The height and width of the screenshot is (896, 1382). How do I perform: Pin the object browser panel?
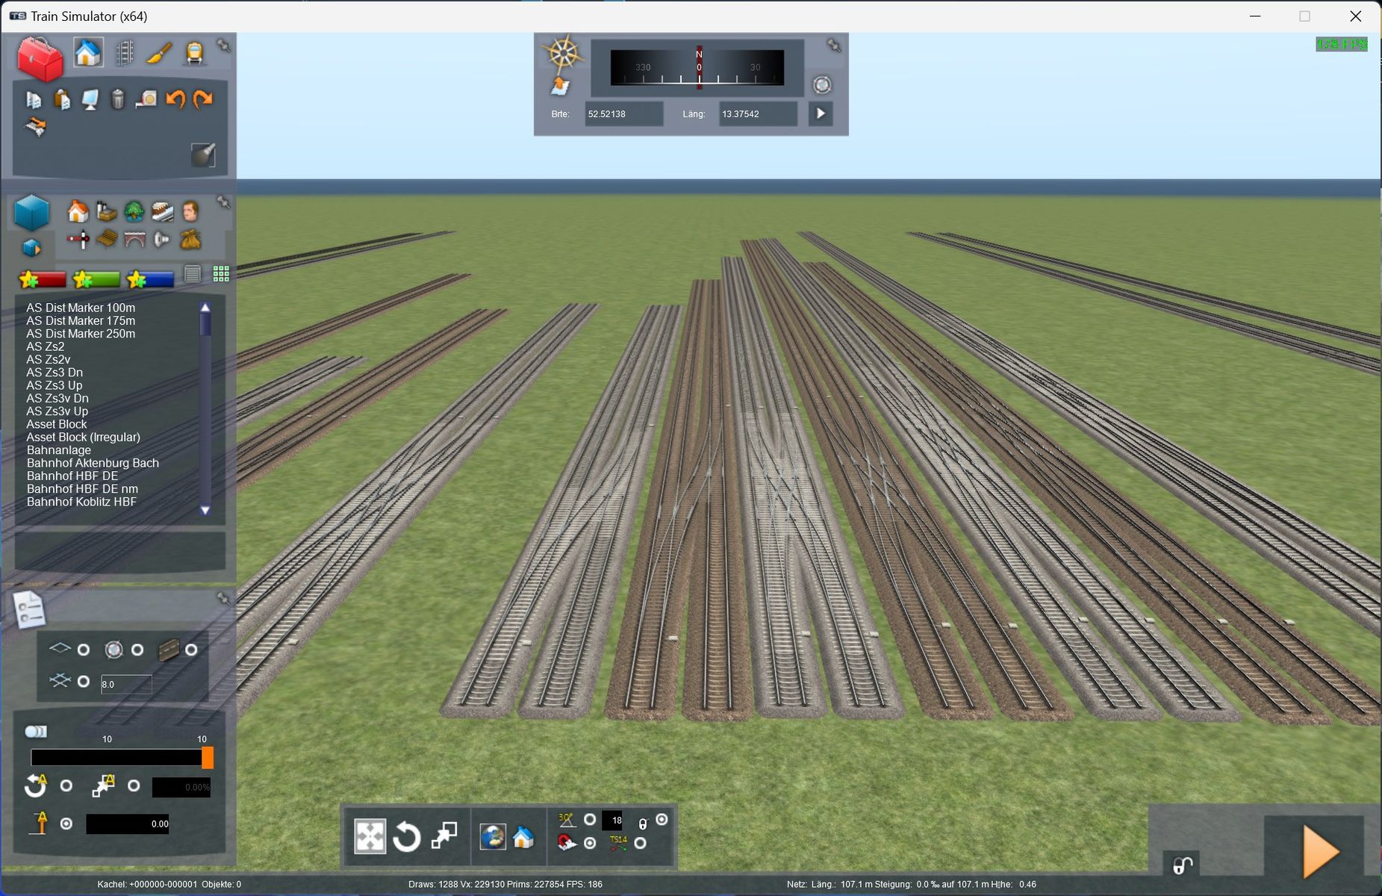tap(223, 202)
